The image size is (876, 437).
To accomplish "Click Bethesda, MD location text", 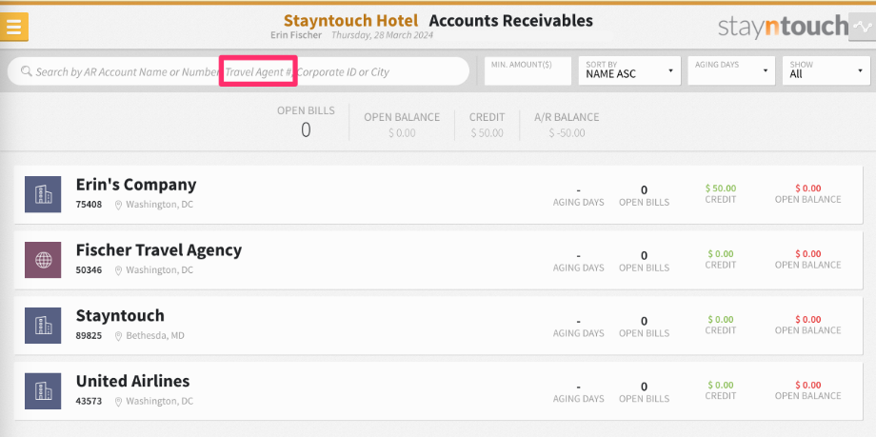I will tap(155, 336).
